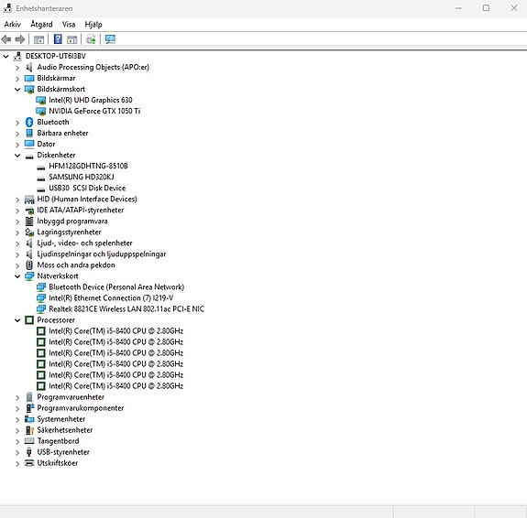Click the Inbyggd programvara firmware icon
The image size is (527, 518).
click(x=29, y=221)
